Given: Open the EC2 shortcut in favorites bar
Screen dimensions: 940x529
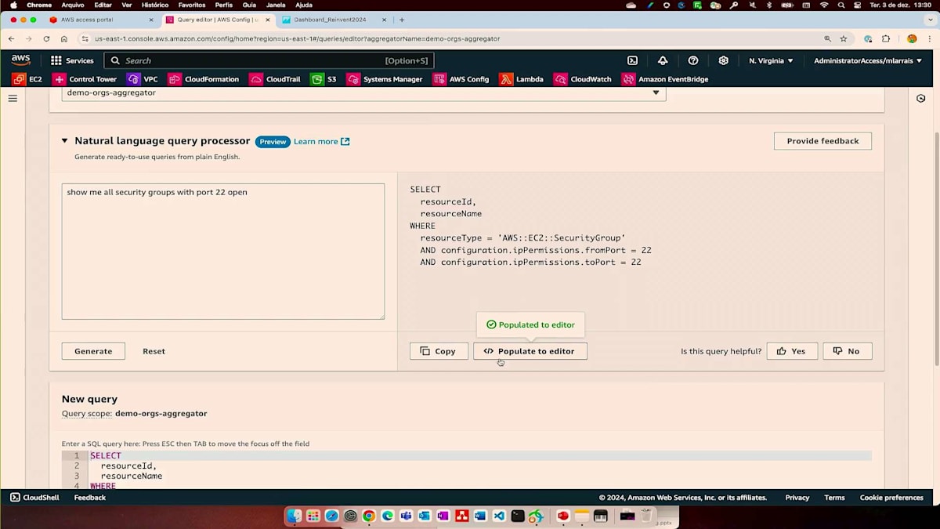Looking at the screenshot, I should point(27,79).
